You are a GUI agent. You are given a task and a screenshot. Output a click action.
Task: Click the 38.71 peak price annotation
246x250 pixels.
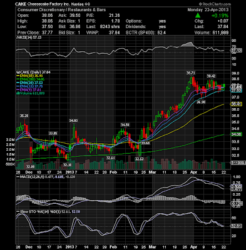click(191, 72)
